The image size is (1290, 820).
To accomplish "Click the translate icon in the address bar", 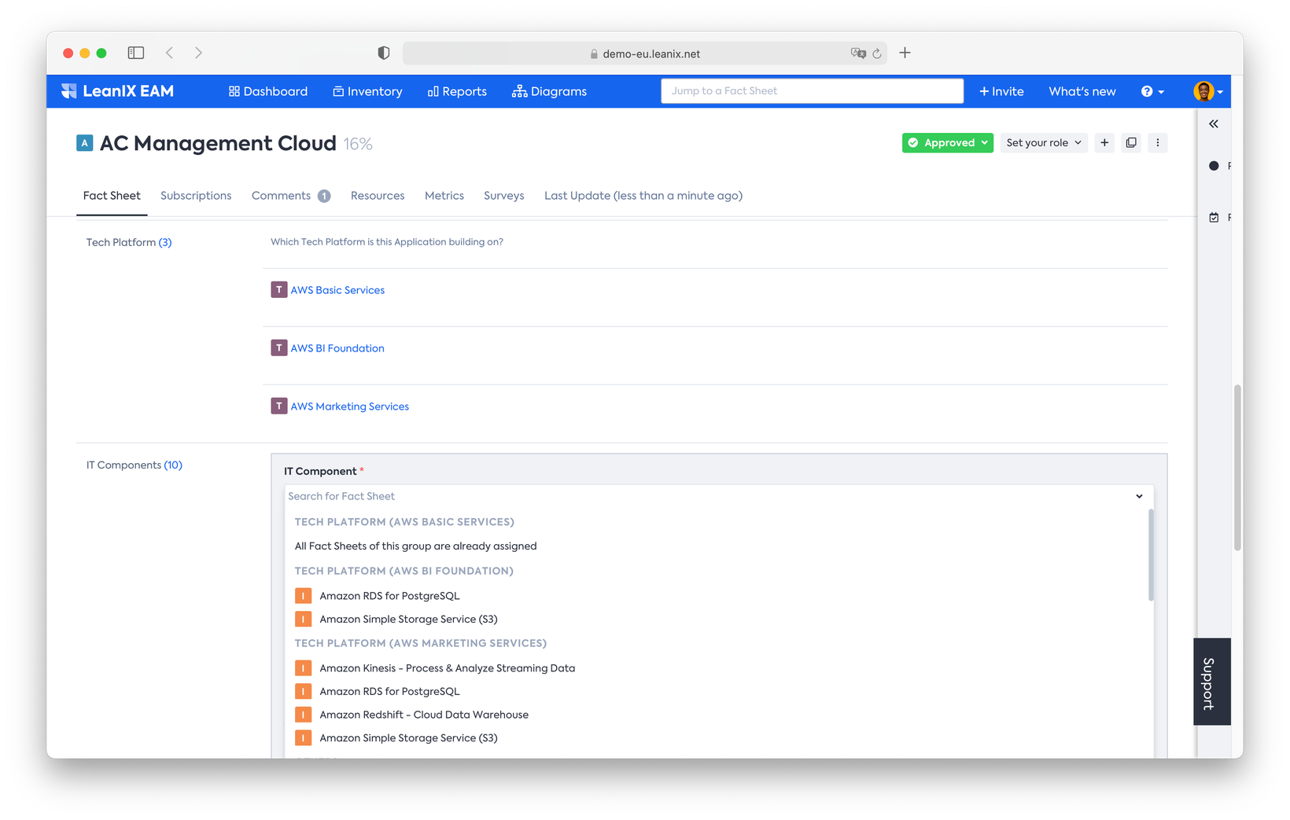I will coord(858,53).
